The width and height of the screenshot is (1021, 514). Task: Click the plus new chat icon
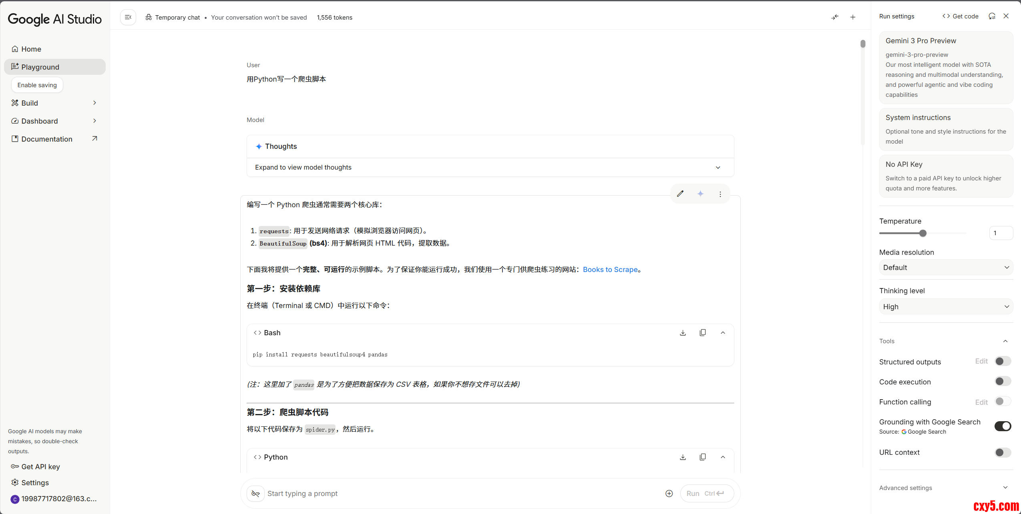pyautogui.click(x=853, y=17)
